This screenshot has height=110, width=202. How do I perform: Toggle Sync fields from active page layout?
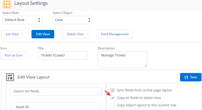[113, 90]
